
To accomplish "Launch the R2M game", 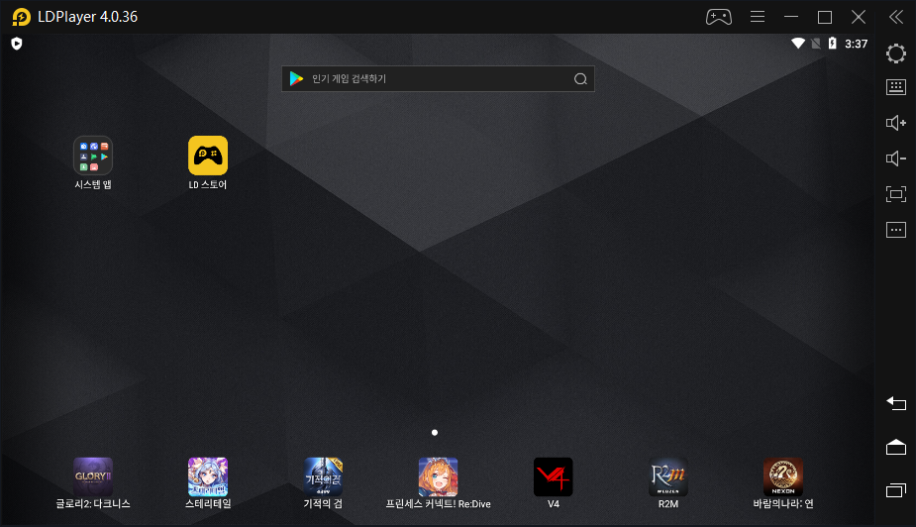I will point(668,476).
